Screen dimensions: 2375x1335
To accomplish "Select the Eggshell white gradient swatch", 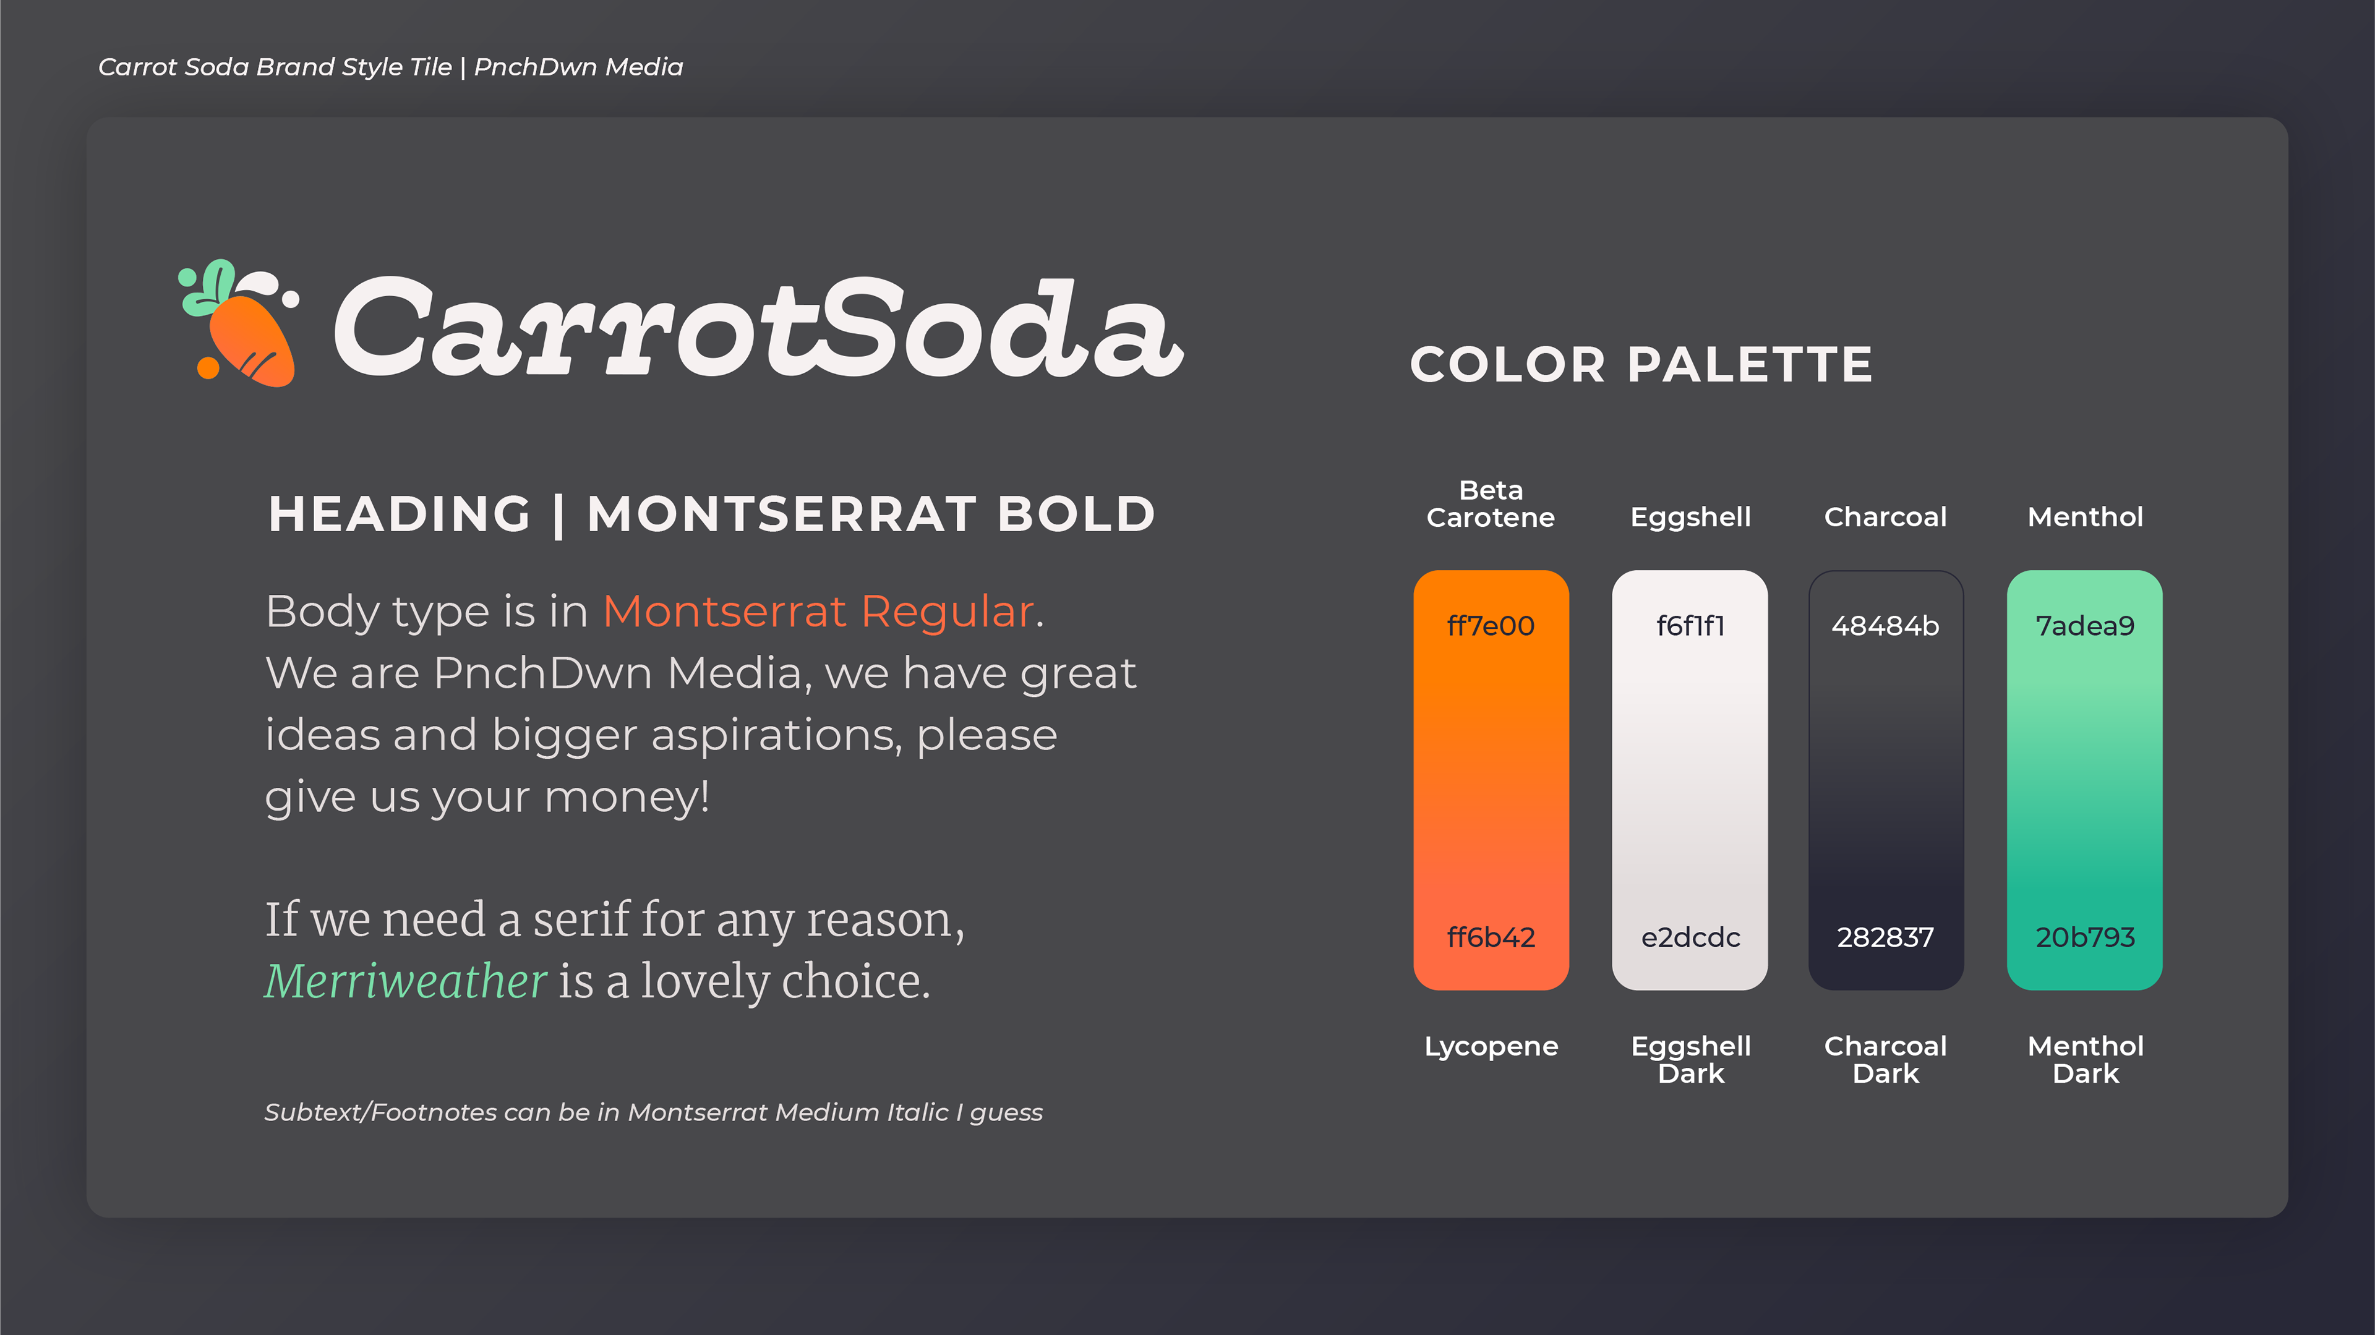I will point(1689,779).
